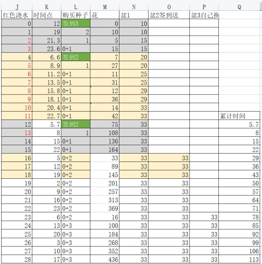Click the 购买种子 header cell
This screenshot has width=262, height=264.
coord(76,15)
